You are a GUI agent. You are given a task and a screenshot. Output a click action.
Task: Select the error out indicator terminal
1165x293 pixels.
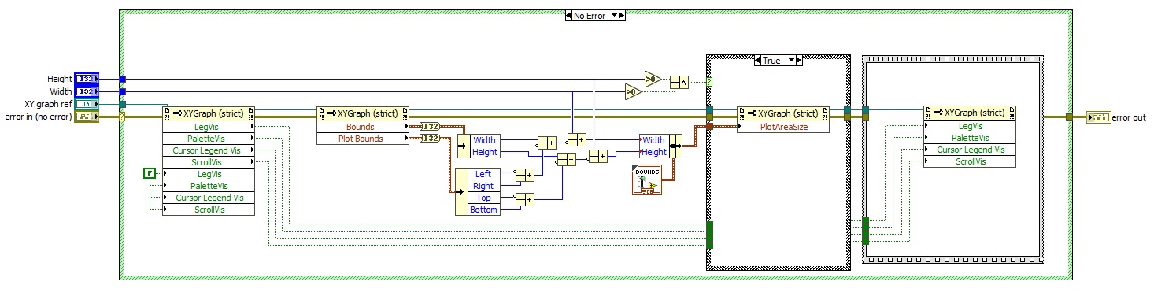pyautogui.click(x=1097, y=117)
